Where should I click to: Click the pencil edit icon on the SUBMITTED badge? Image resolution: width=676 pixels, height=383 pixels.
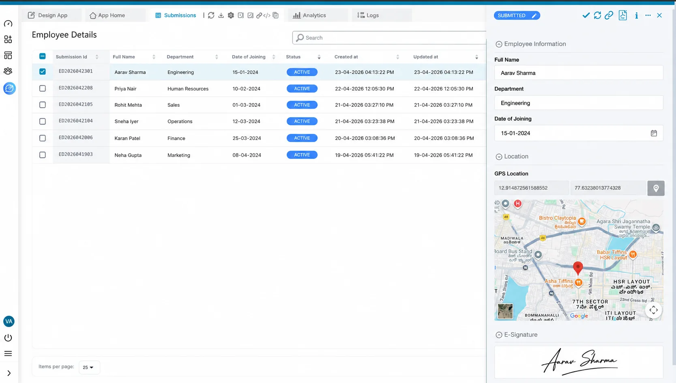[x=534, y=16]
